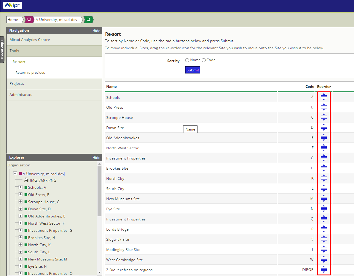Collapse the A University, micad-dev tree node
Viewport: 354px width, 276px height.
15,174
